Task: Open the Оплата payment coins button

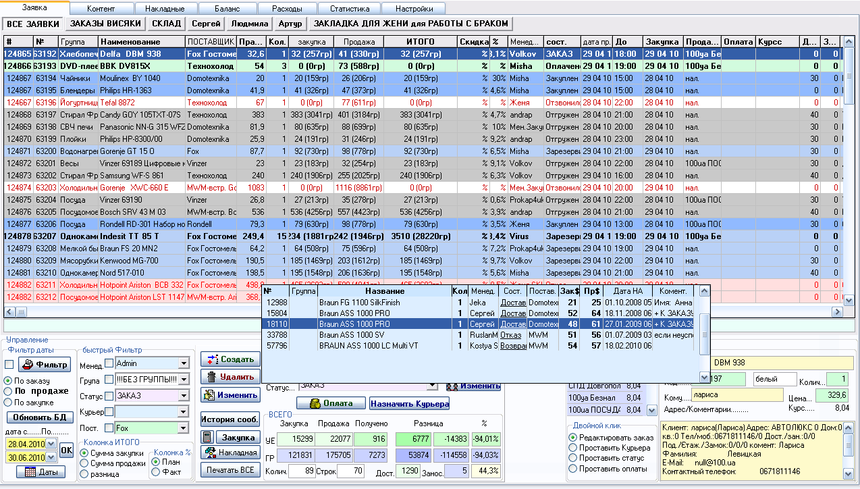Action: (331, 403)
